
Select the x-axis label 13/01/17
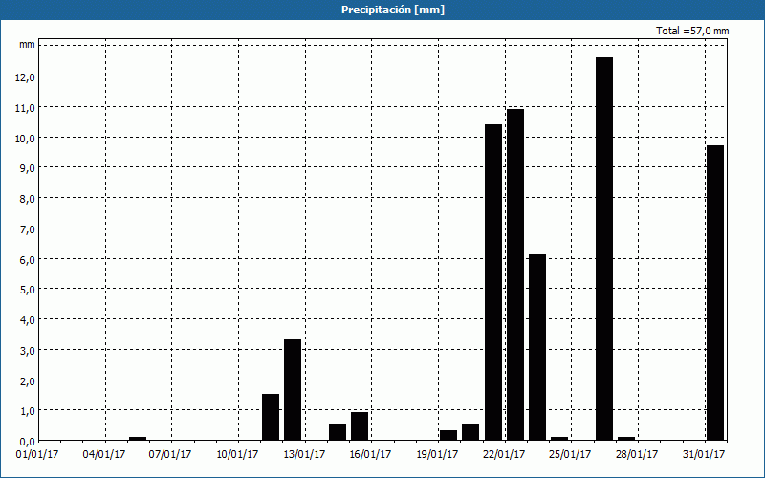(x=304, y=454)
